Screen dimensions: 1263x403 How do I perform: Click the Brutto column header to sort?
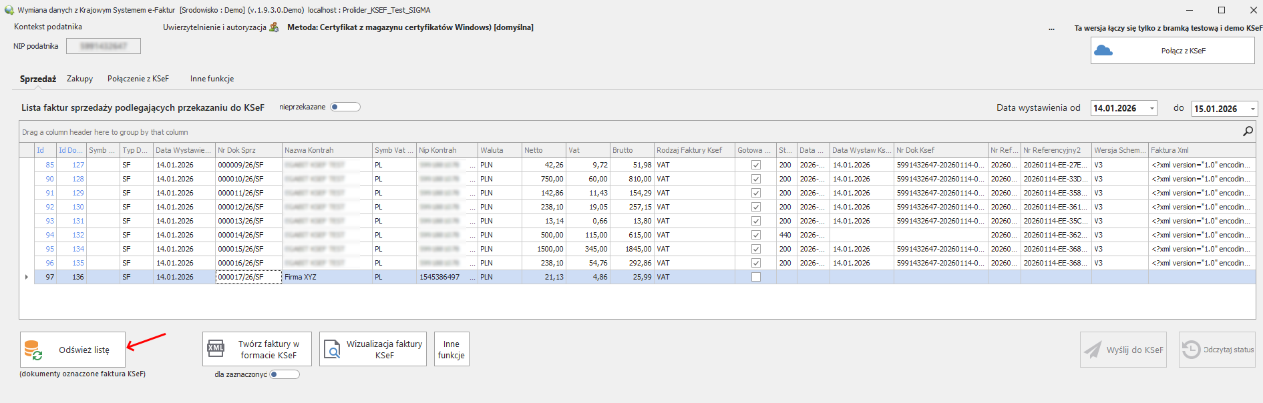(x=631, y=150)
